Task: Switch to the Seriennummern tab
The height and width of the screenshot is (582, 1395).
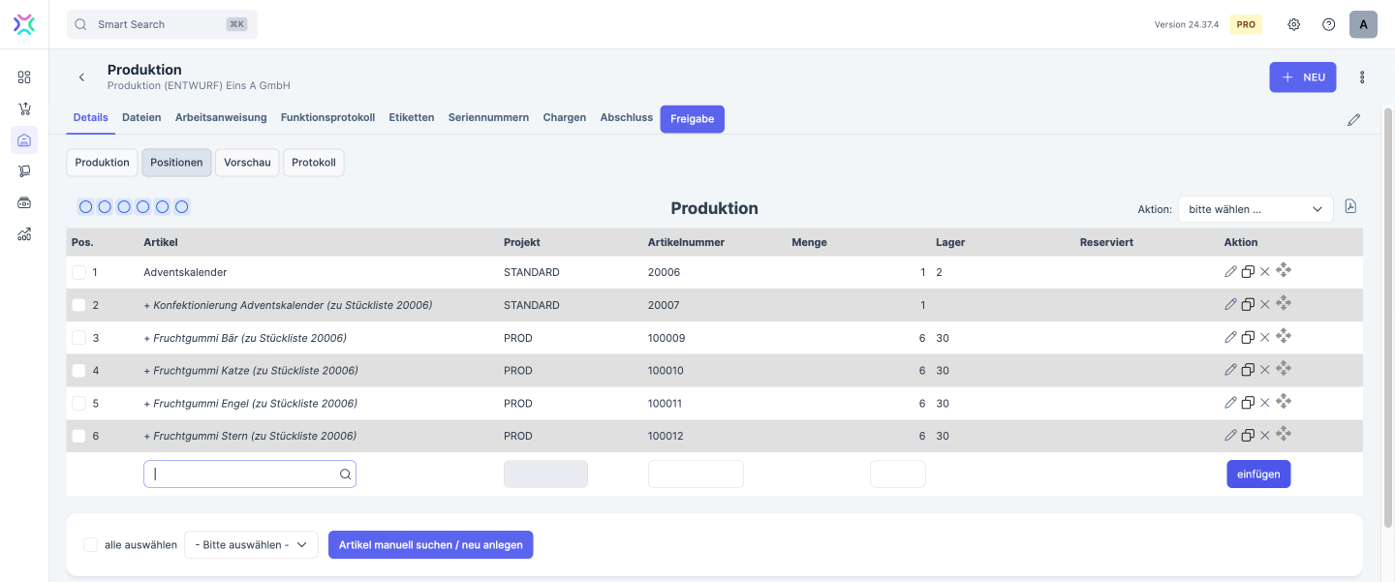Action: click(488, 117)
